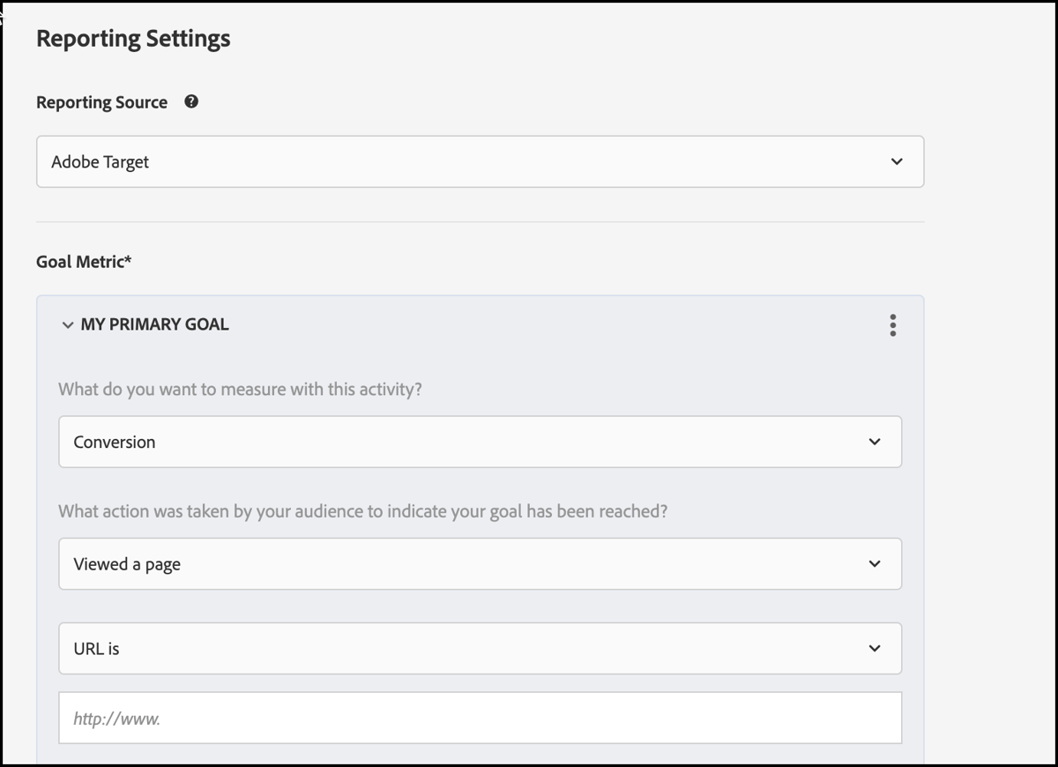Change the goal action from Viewed a page
The image size is (1058, 767).
480,563
